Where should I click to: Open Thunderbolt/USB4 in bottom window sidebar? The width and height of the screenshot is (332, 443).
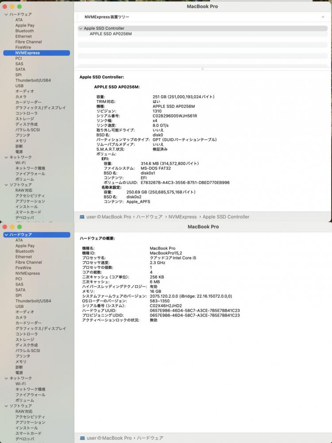click(33, 301)
